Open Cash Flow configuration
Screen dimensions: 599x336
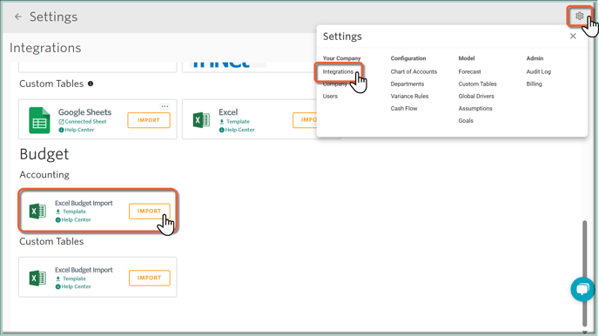(404, 109)
